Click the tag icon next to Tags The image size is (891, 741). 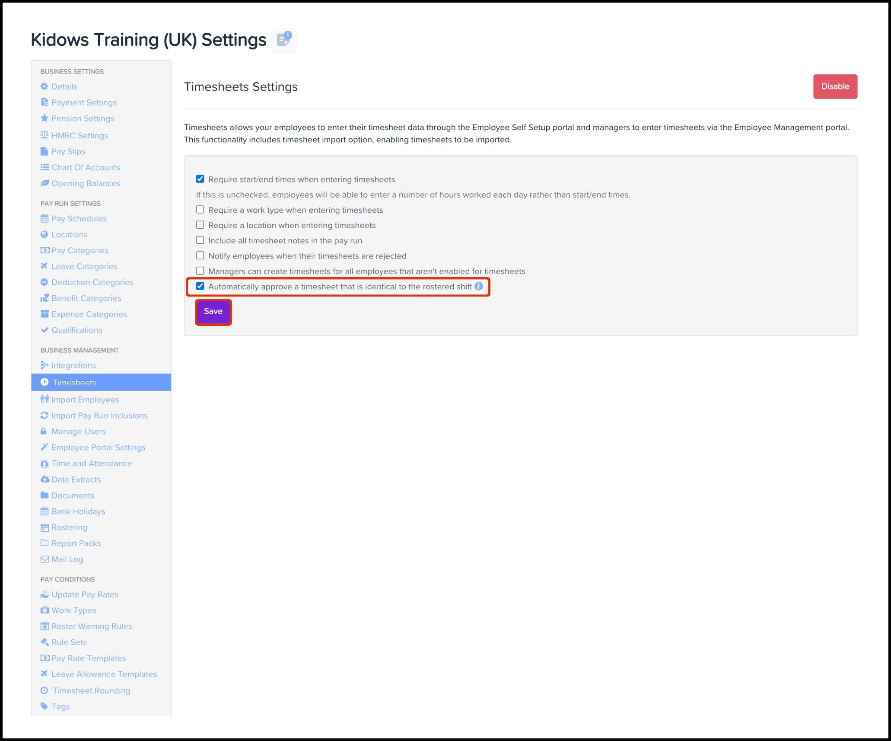coord(44,706)
